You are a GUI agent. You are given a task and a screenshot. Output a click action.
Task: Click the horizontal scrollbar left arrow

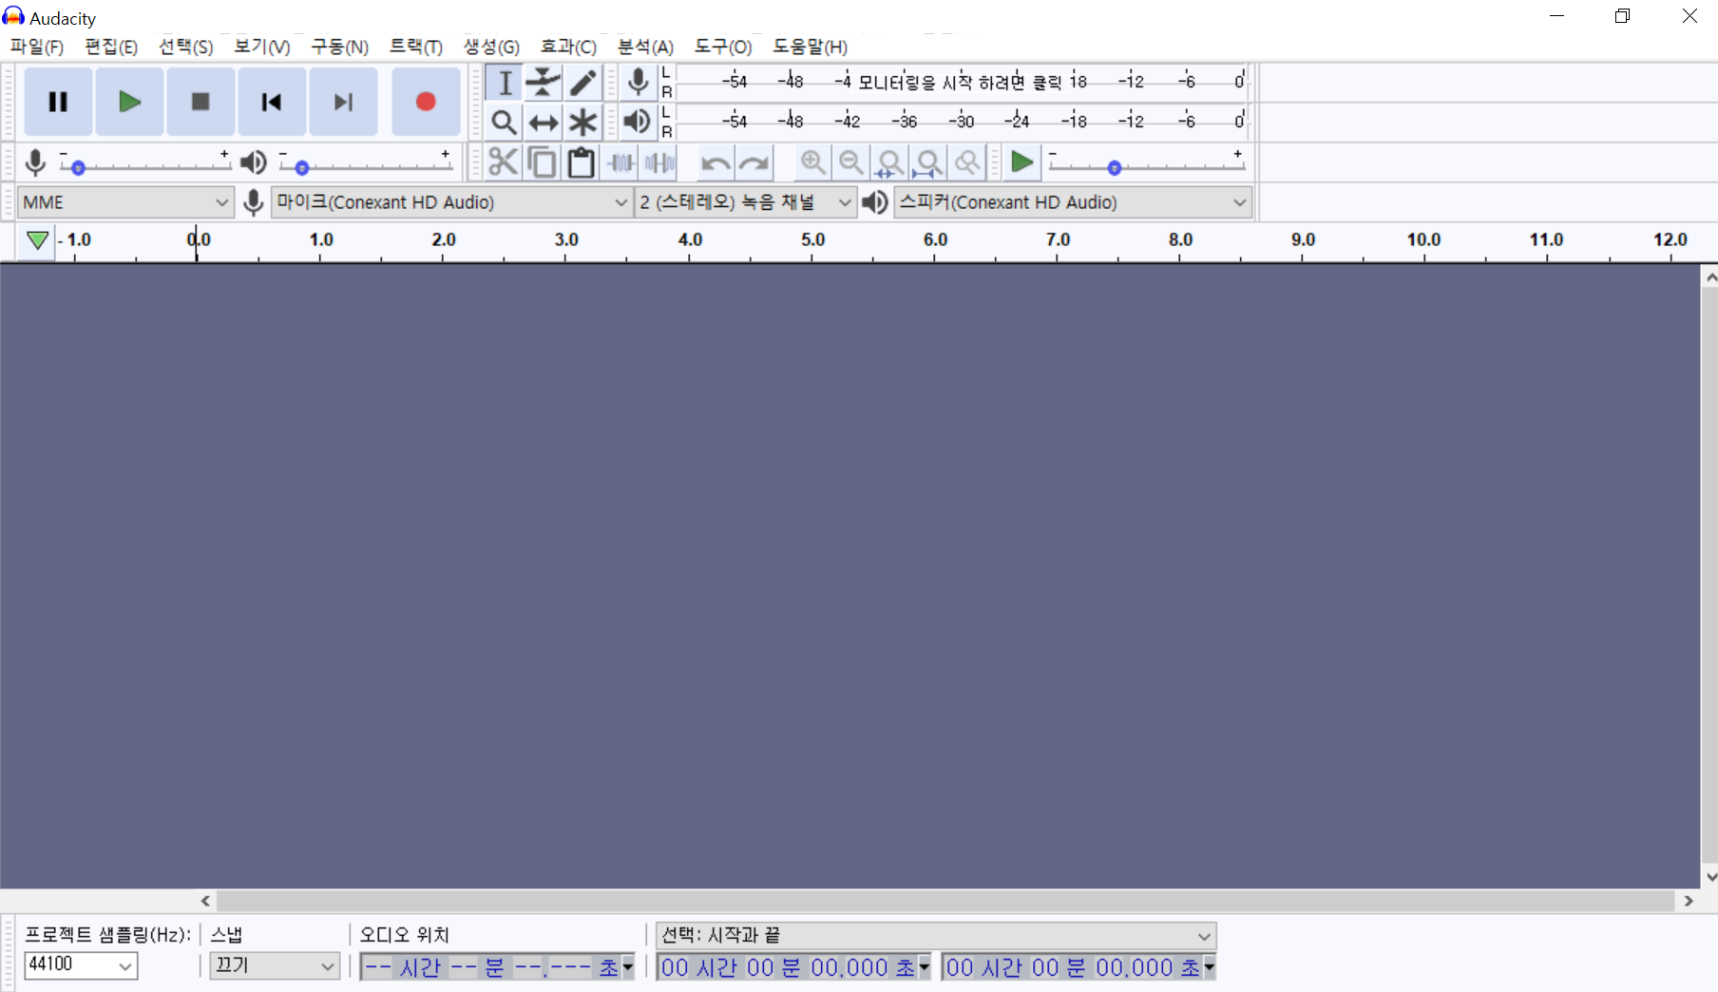click(205, 901)
